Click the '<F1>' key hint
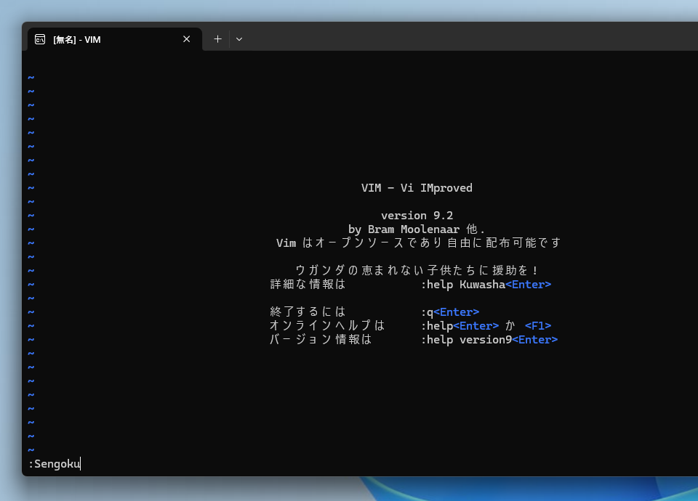Viewport: 698px width, 501px height. [538, 326]
